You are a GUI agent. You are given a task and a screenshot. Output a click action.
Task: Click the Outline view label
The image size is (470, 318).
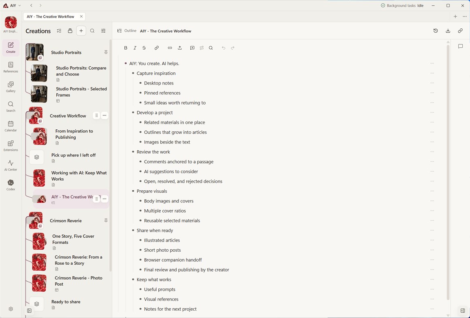127,31
